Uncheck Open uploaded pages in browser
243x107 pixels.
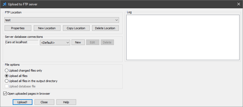pyautogui.click(x=27, y=93)
